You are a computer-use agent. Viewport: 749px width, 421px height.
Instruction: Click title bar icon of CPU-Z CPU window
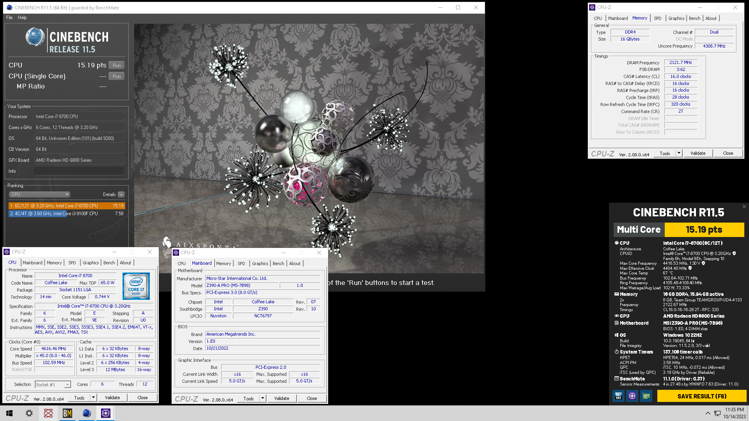pyautogui.click(x=7, y=252)
